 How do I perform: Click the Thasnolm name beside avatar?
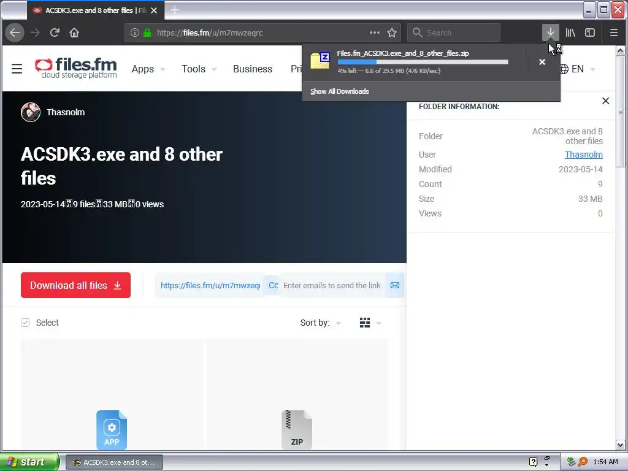coord(66,112)
